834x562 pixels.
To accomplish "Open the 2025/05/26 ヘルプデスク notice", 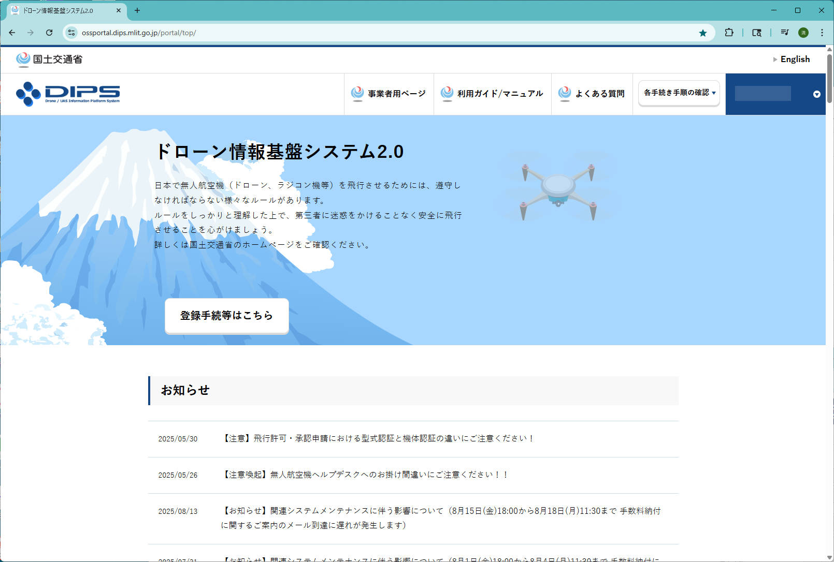I will [x=366, y=475].
